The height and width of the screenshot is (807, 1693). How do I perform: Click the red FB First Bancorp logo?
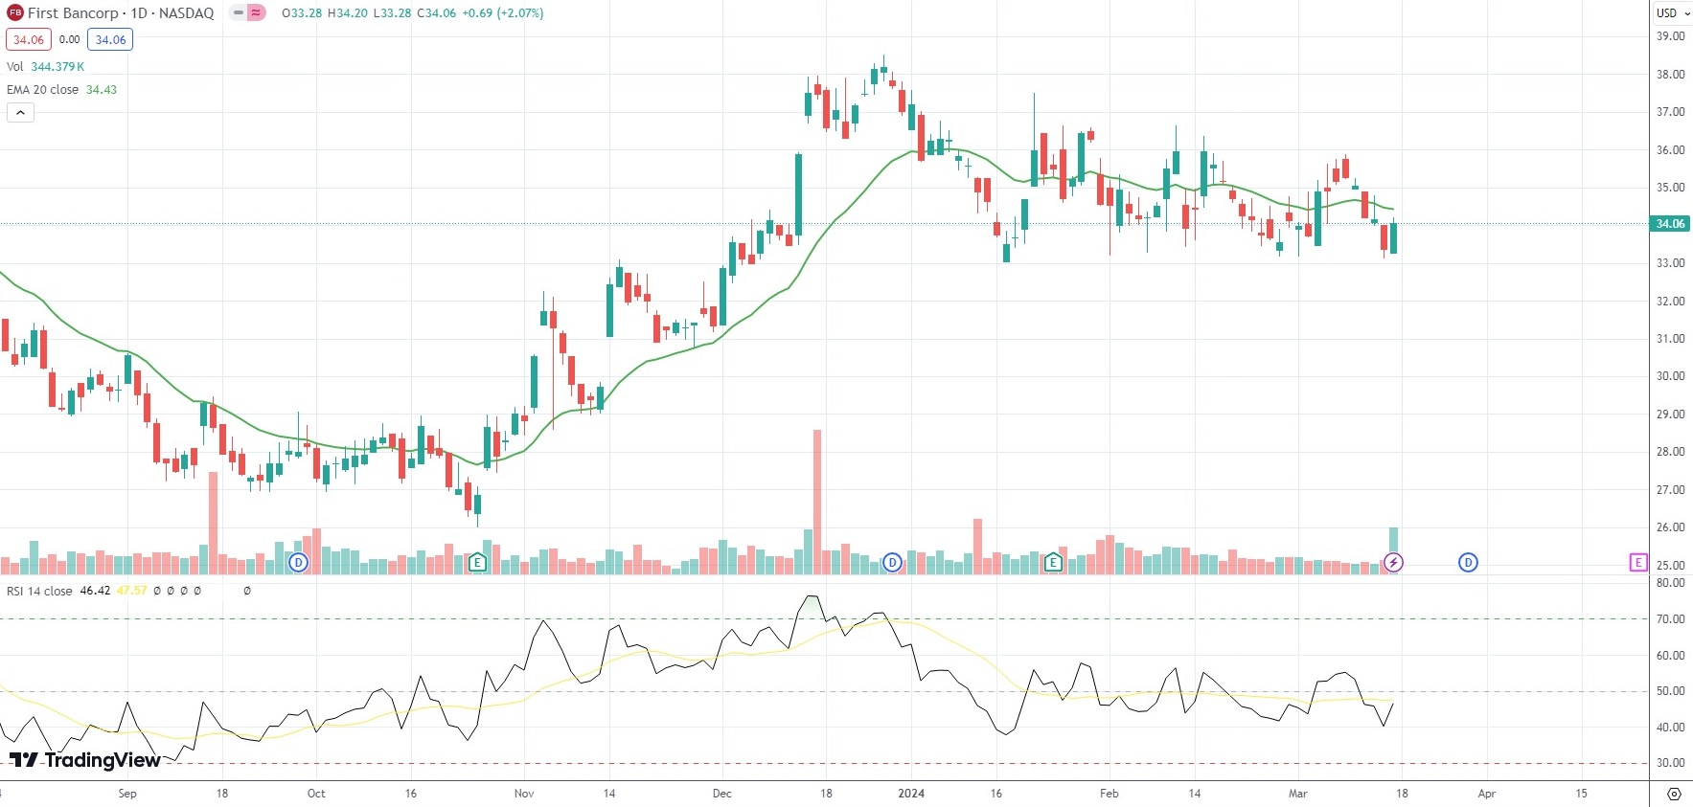pos(15,13)
